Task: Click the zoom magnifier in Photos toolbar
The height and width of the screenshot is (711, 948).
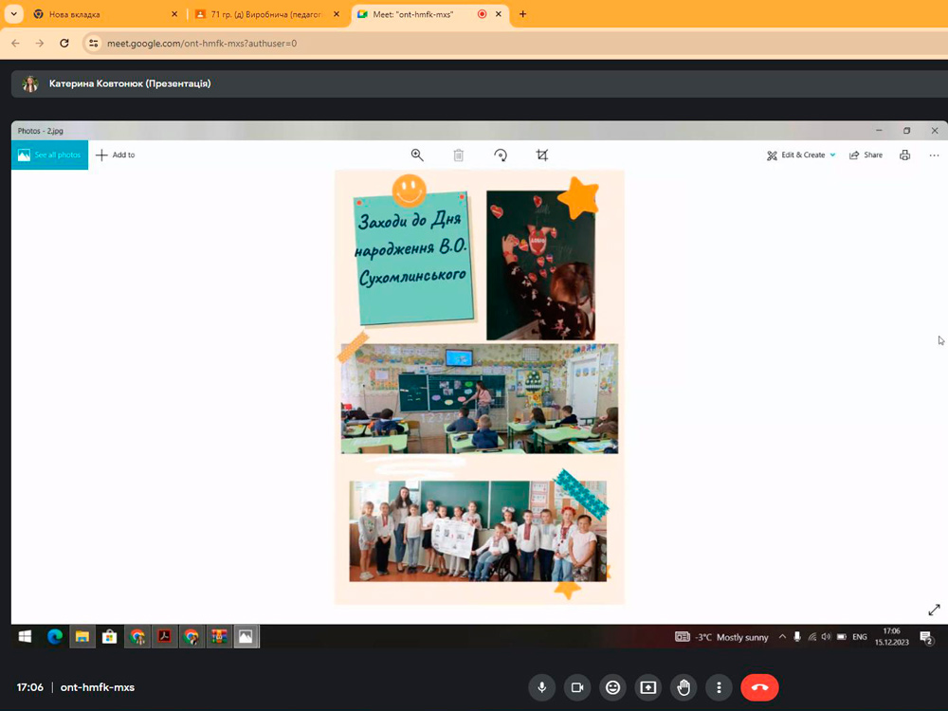Action: [417, 155]
